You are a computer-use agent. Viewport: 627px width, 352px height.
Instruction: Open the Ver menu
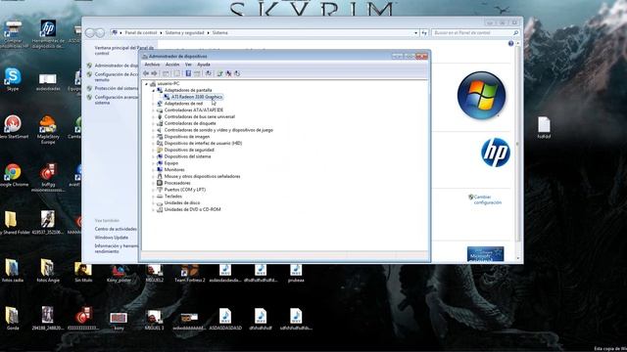coord(188,65)
